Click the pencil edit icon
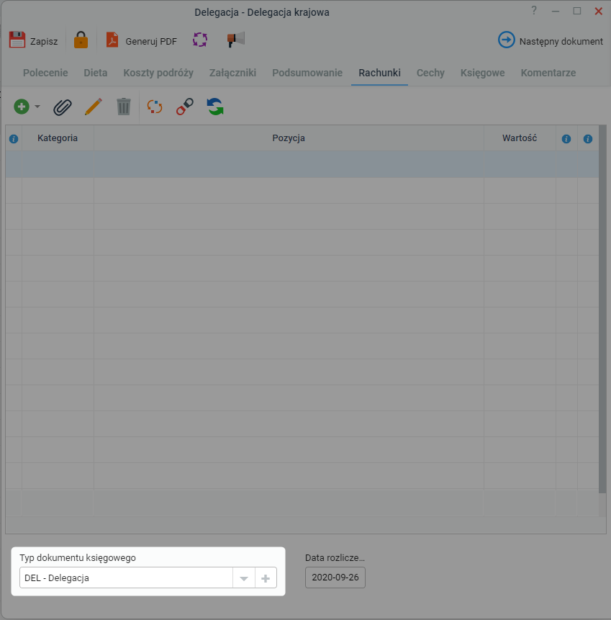This screenshot has width=611, height=620. (94, 107)
